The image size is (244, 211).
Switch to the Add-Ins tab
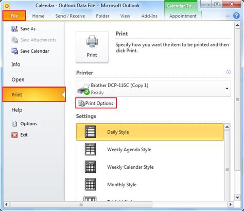coord(149,16)
